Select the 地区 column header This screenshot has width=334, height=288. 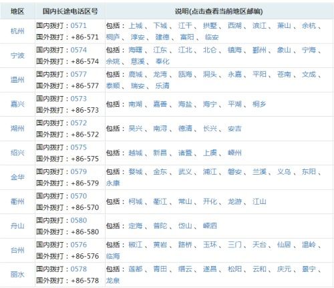tap(17, 11)
